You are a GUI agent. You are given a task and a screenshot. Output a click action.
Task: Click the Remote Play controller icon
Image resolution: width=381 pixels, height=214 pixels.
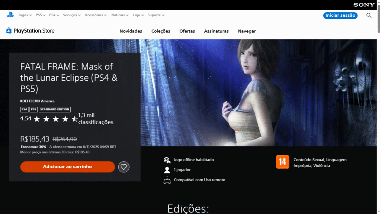tap(167, 180)
